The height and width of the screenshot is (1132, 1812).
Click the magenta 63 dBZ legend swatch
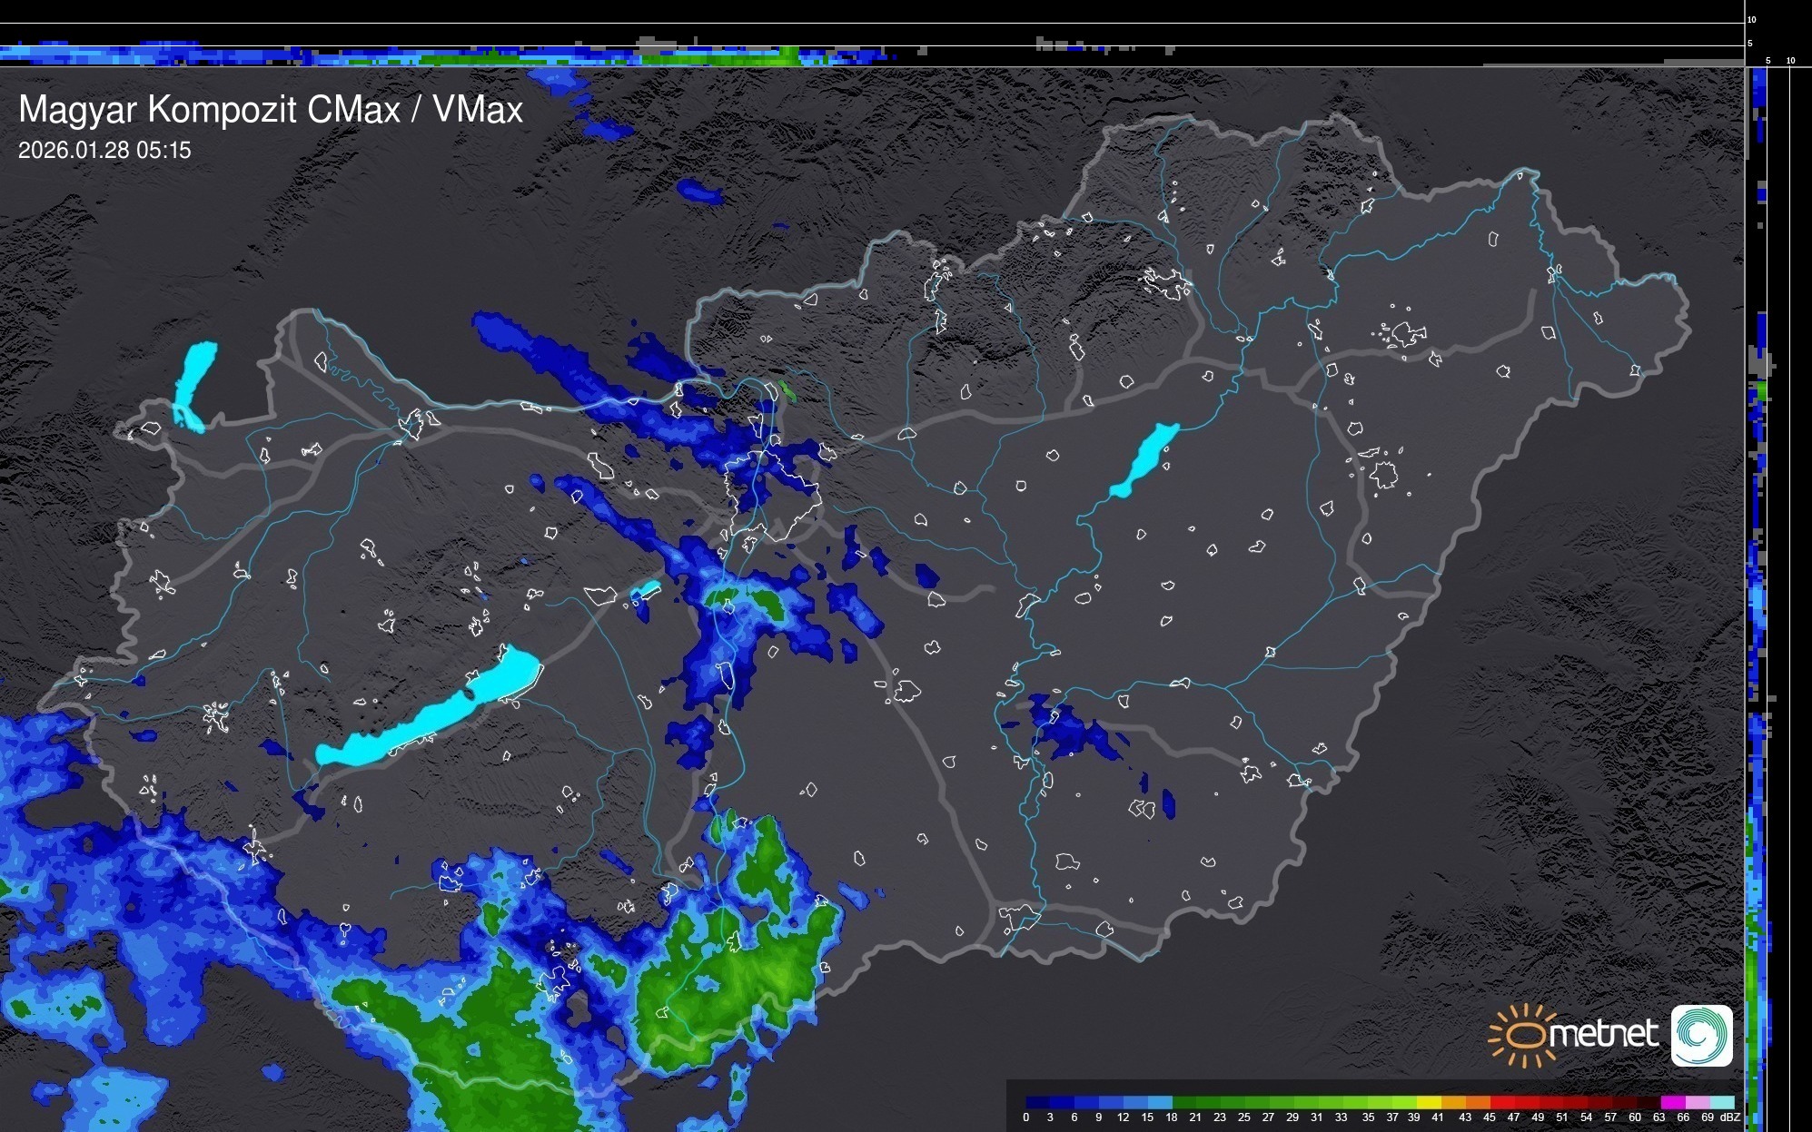(1672, 1102)
